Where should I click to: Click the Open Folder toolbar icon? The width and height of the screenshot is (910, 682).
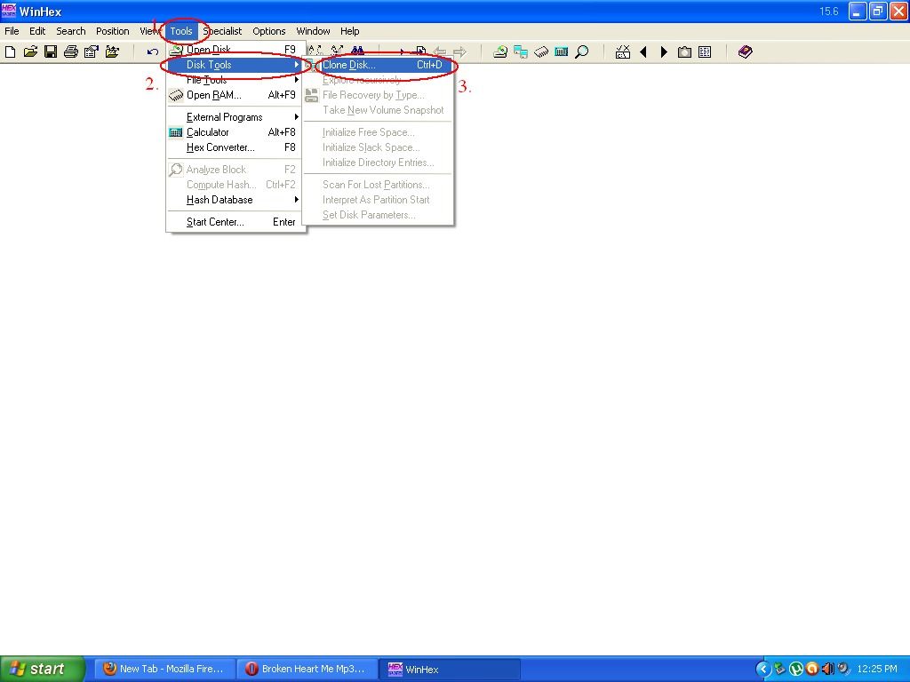coord(112,52)
